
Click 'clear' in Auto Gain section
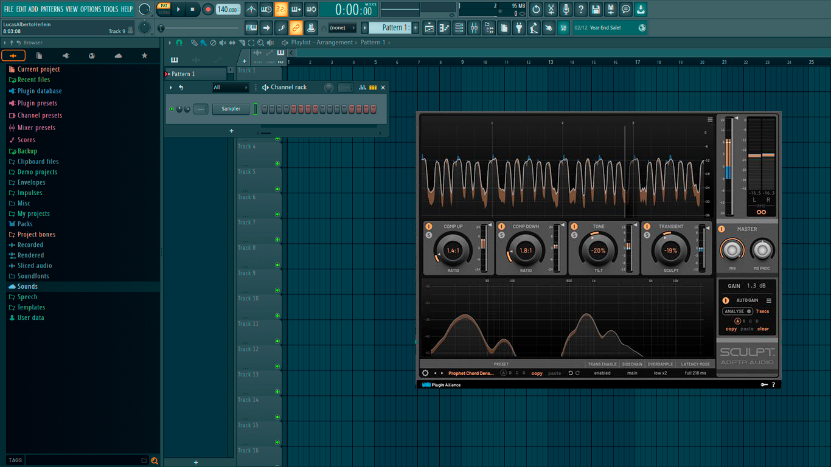[x=763, y=329]
